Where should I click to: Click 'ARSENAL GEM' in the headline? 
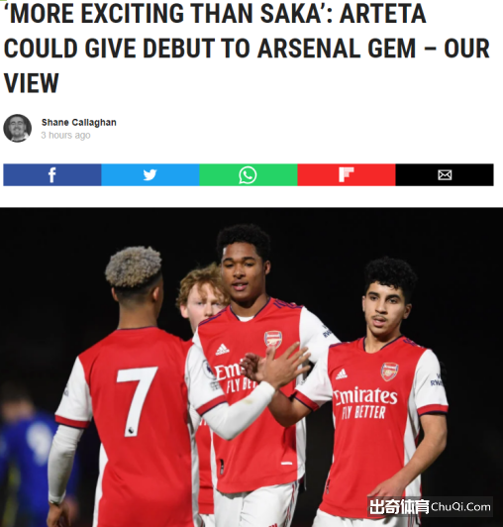[x=337, y=49]
